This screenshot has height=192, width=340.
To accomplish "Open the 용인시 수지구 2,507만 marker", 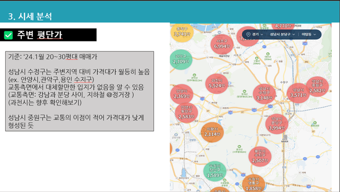I will click(260, 156).
